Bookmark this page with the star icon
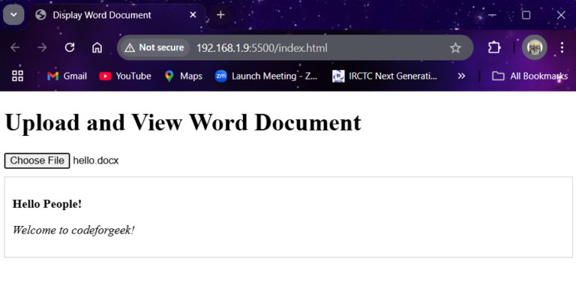The image size is (576, 307). tap(455, 47)
